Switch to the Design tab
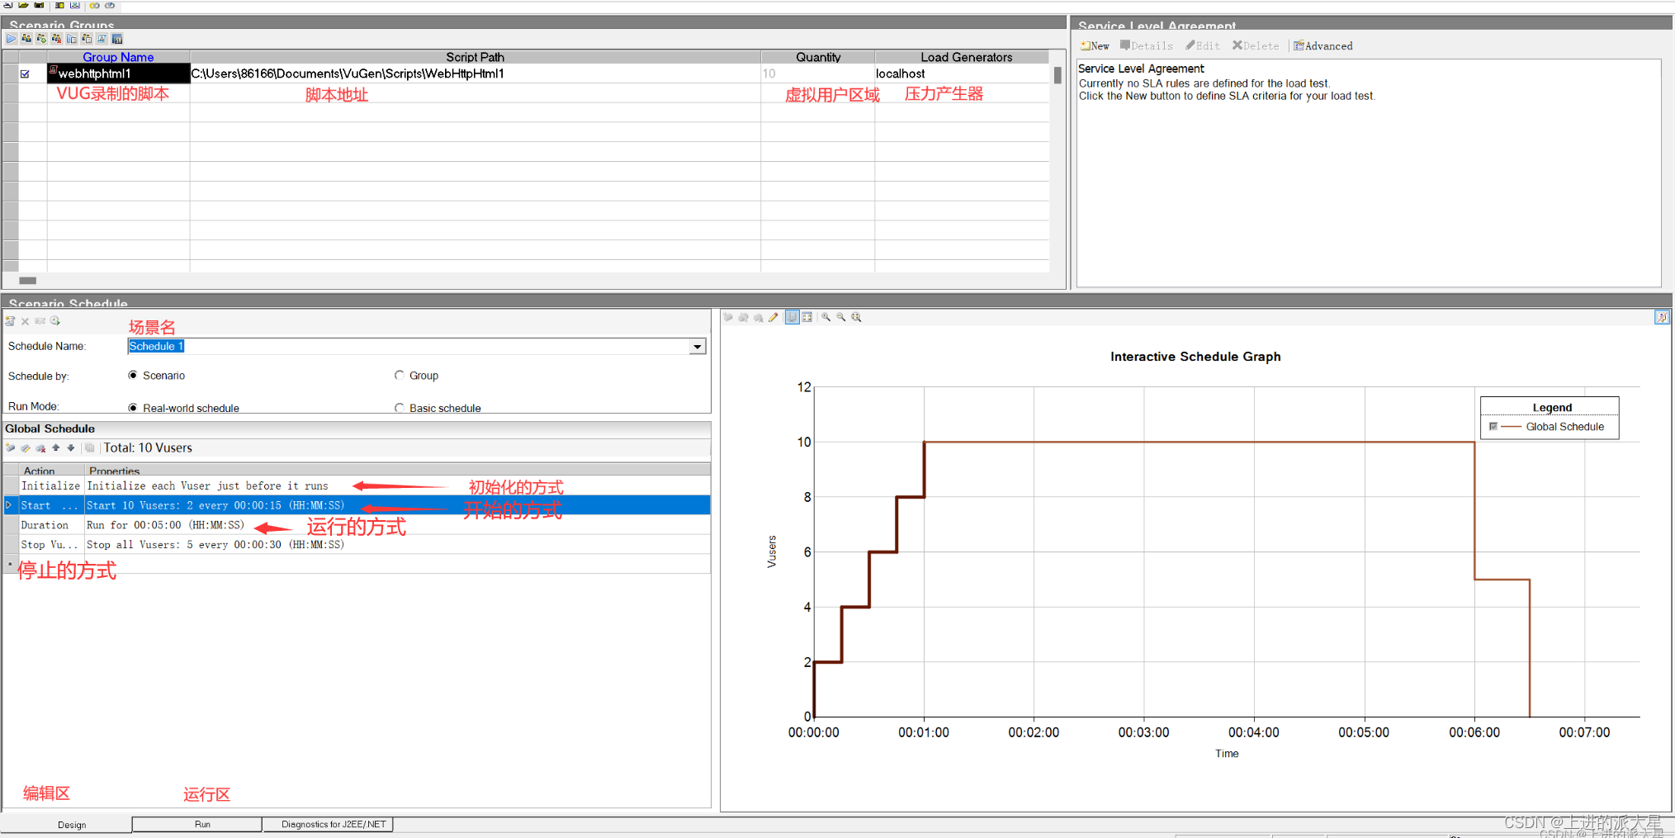The width and height of the screenshot is (1675, 838). [72, 825]
